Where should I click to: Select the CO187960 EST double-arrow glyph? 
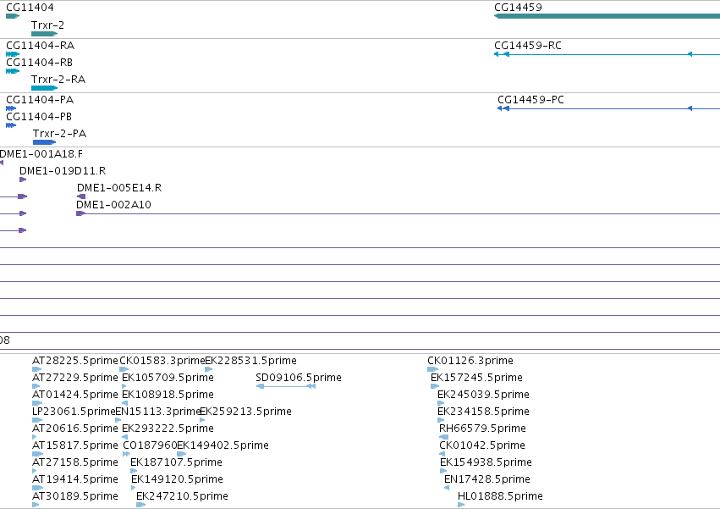(x=127, y=454)
